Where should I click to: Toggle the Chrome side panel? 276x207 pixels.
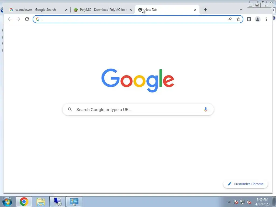[x=249, y=19]
